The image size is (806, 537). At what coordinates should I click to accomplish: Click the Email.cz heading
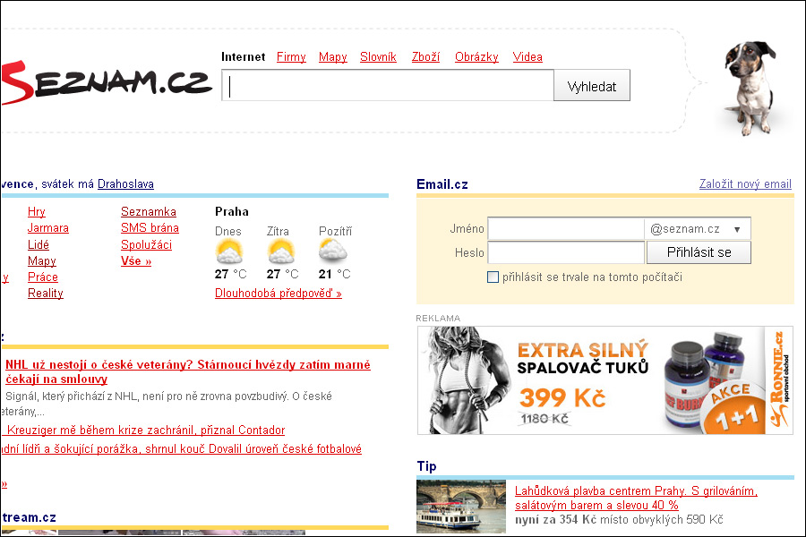tap(442, 184)
